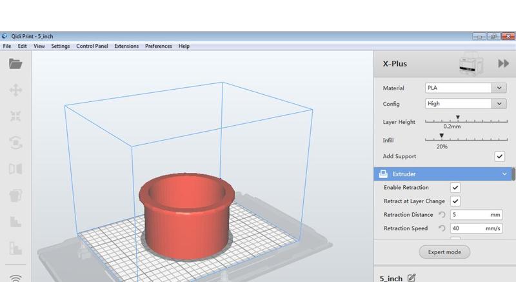Click the double-arrow collapse panel icon

503,63
